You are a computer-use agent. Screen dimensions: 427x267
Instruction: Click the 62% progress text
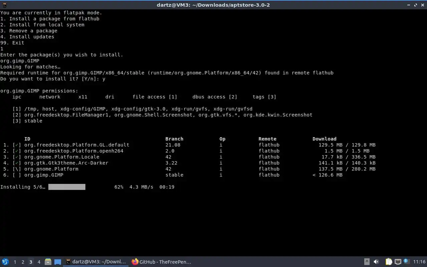click(x=119, y=187)
